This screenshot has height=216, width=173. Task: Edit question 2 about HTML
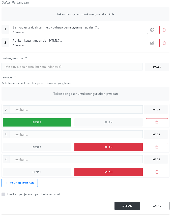pos(152,43)
